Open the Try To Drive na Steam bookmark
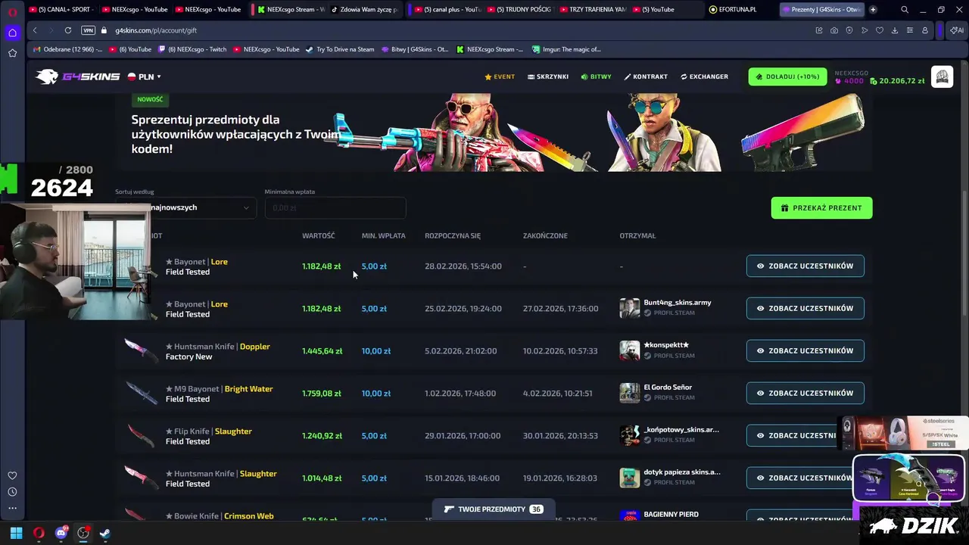The image size is (969, 545). pyautogui.click(x=340, y=49)
